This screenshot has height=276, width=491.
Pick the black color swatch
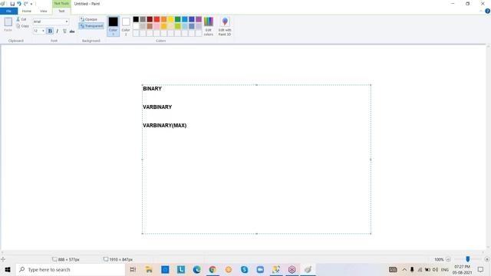[x=136, y=19]
